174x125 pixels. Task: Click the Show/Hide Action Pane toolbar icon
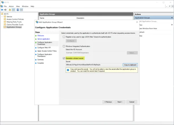pyautogui.click(x=21, y=10)
